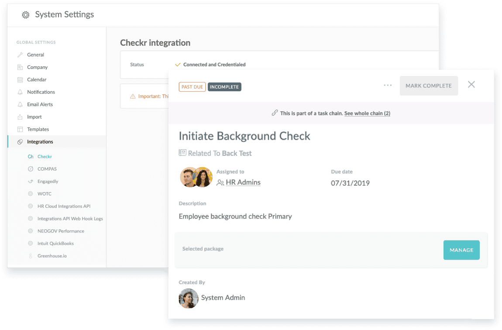Screen dimensions: 502x330
Task: Click the NEOGOV Performance icon
Action: coord(31,231)
